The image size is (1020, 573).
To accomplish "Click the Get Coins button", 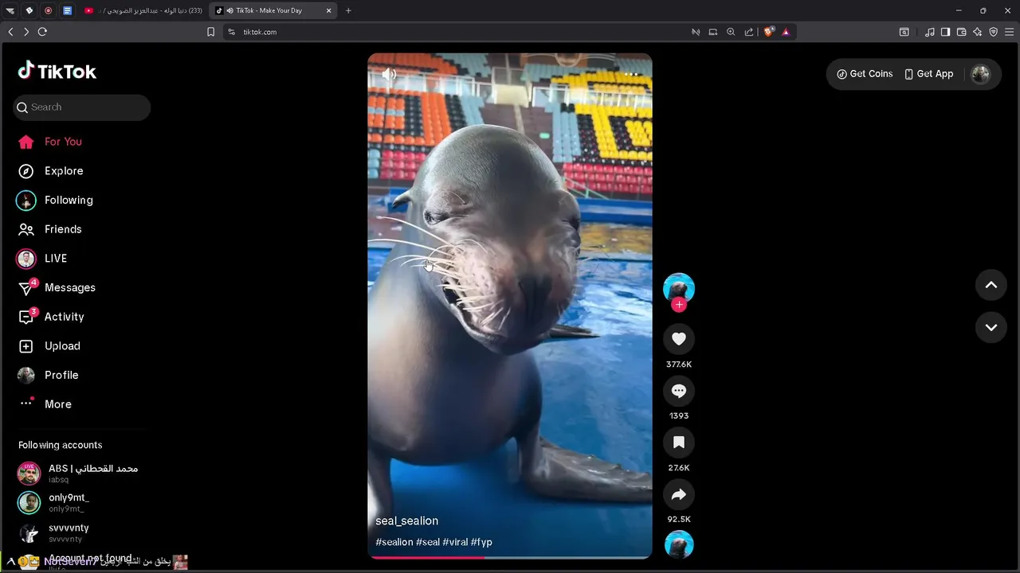I will pos(865,74).
